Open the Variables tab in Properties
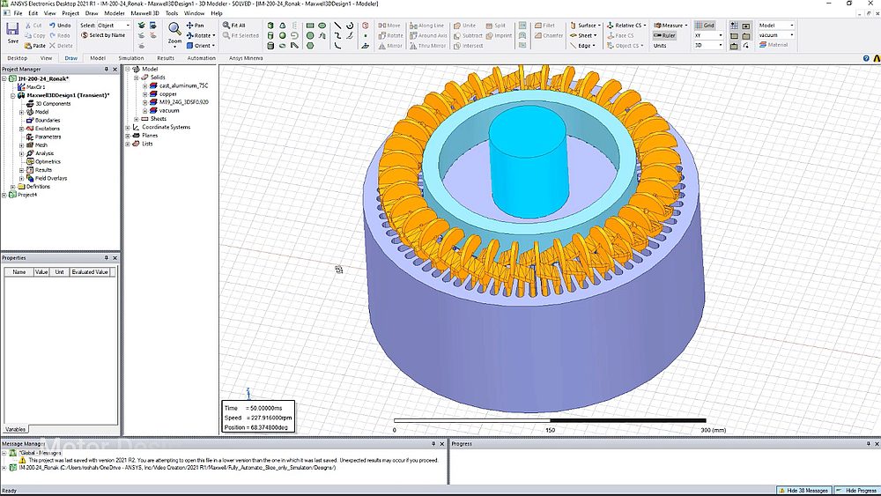This screenshot has width=881, height=496. click(15, 429)
